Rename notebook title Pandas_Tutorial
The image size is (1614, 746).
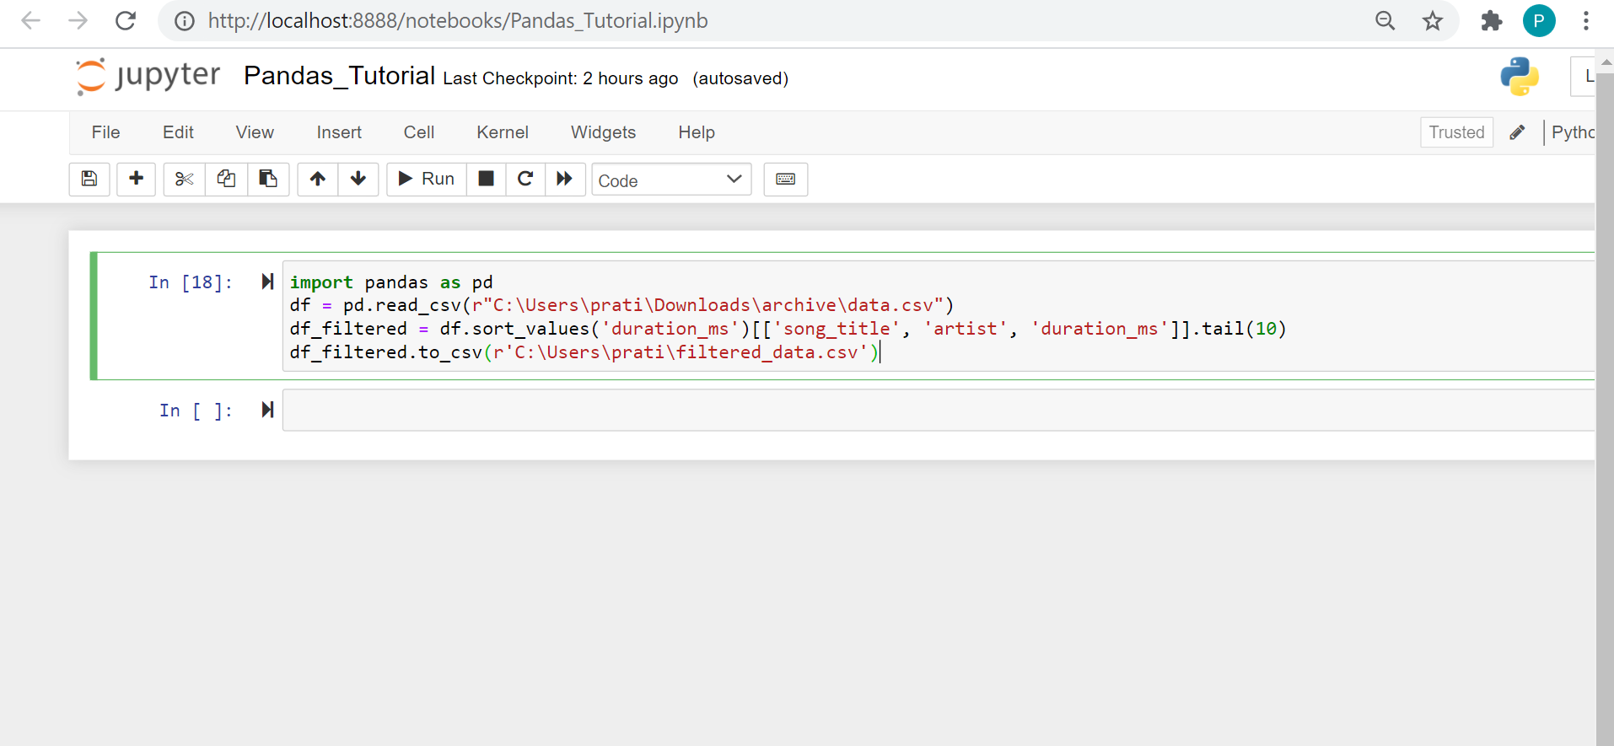point(339,76)
